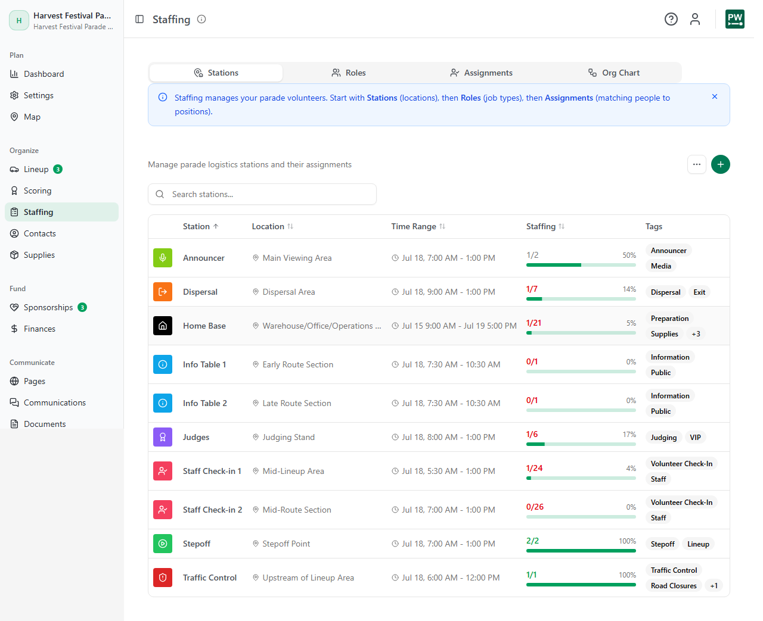
Task: Open the three-dots more options menu
Action: pos(697,164)
